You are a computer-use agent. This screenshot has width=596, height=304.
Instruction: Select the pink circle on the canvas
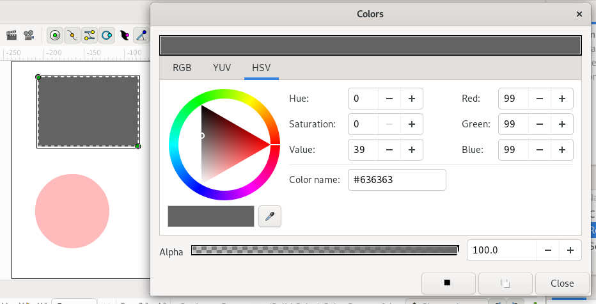coord(72,211)
